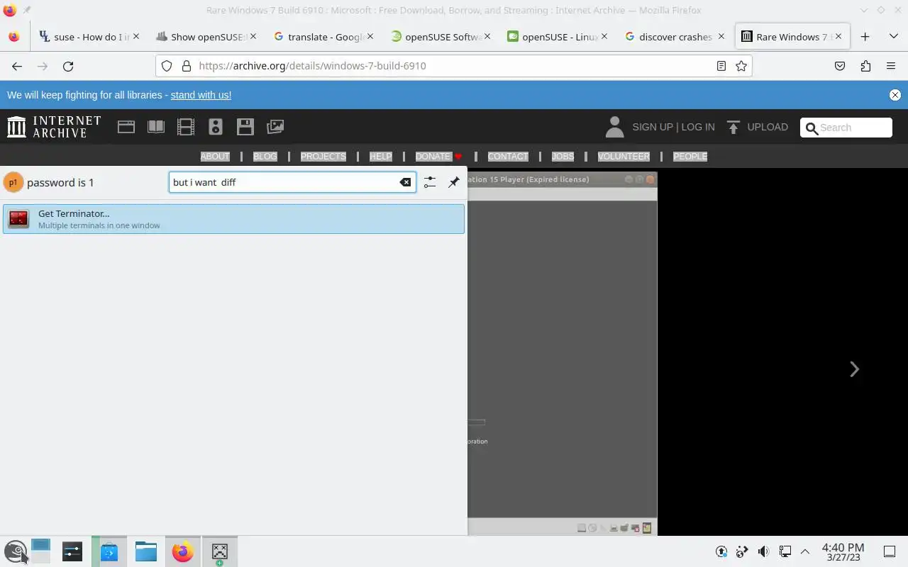The width and height of the screenshot is (908, 567).
Task: Click the archive.org URL address bar
Action: [454, 66]
